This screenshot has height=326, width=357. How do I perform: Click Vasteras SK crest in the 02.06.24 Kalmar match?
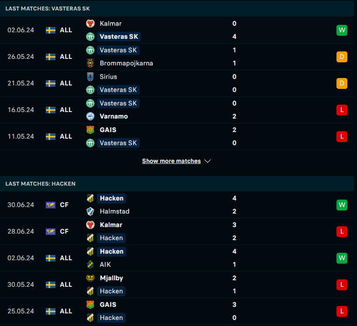[x=90, y=37]
